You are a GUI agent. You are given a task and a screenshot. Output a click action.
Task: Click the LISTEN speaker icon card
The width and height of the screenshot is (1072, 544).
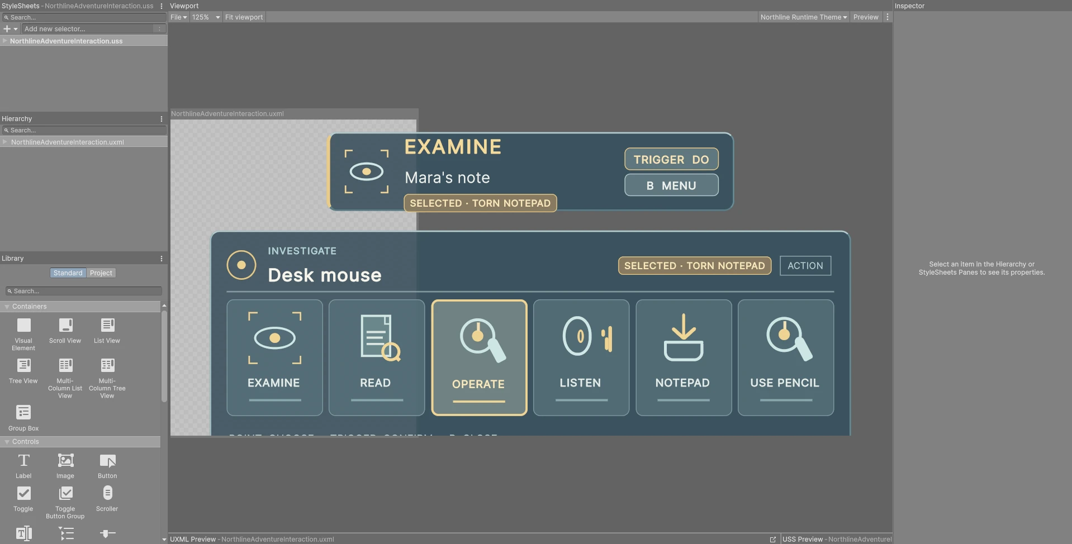coord(581,357)
